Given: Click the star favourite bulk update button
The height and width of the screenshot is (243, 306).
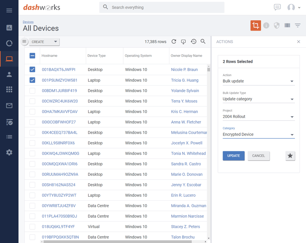Looking at the screenshot, I should tap(290, 156).
